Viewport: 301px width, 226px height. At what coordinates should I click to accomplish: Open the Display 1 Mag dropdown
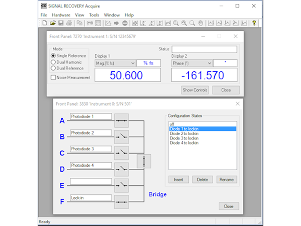pyautogui.click(x=115, y=63)
